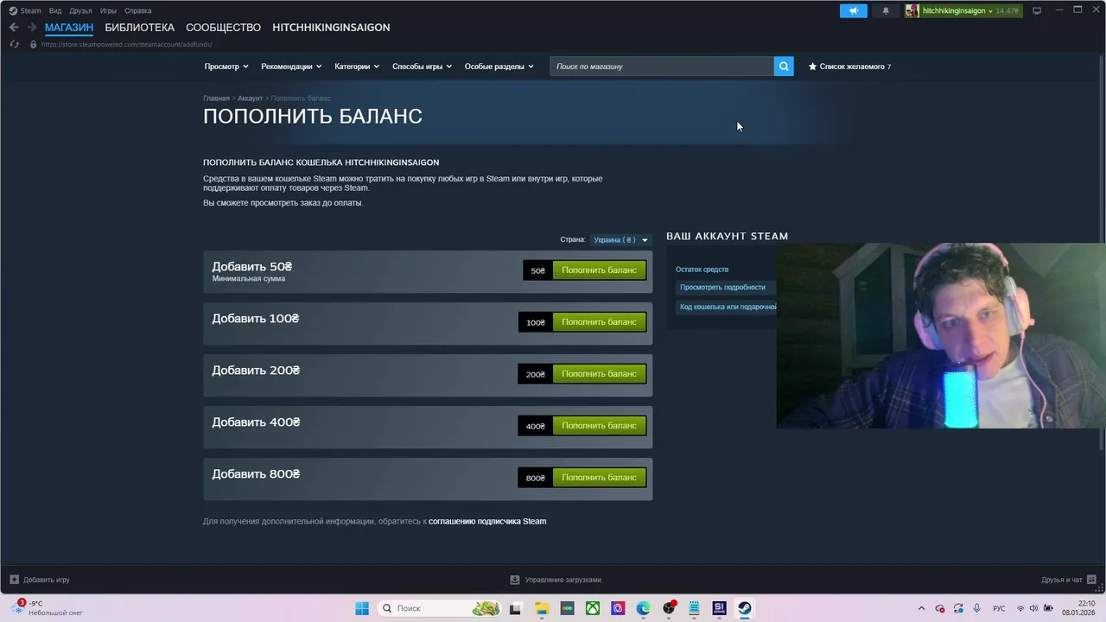Add 200₴ with Пополнить баланс button
The width and height of the screenshot is (1106, 622).
click(x=599, y=374)
